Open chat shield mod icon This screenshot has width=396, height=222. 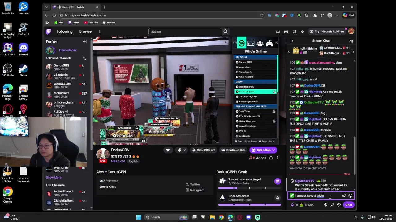click(x=325, y=205)
